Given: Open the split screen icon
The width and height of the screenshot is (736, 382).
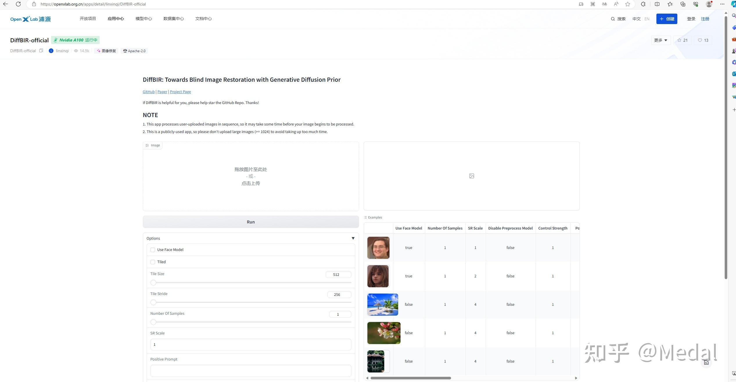Looking at the screenshot, I should tap(657, 4).
